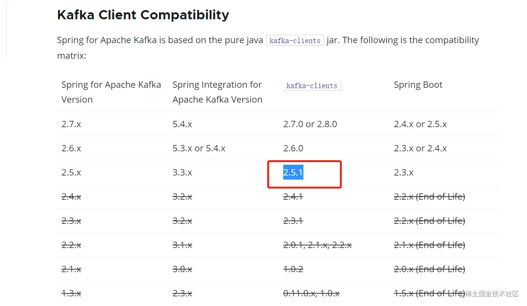This screenshot has height=306, width=527.
Task: Click the 2.1.x (End of Life) cell
Action: click(429, 245)
